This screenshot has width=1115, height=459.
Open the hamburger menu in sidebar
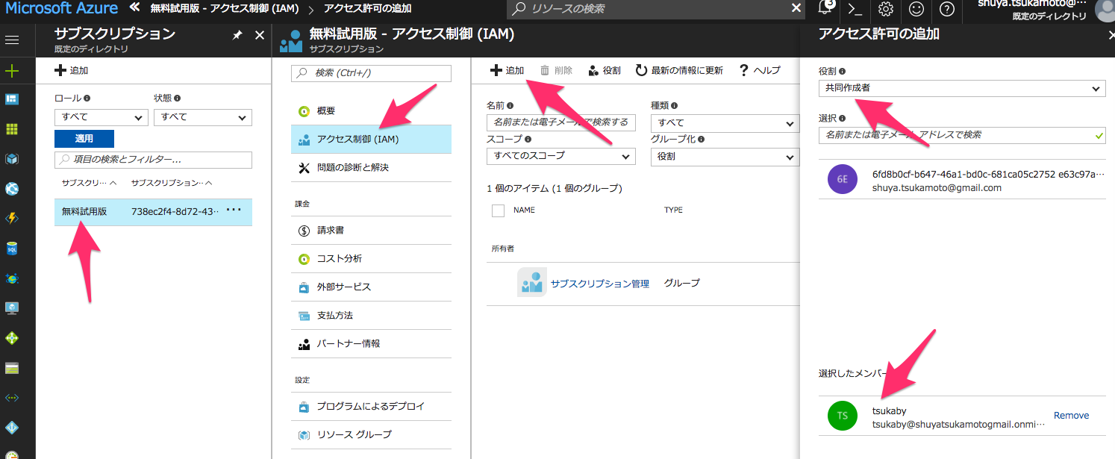click(x=12, y=40)
